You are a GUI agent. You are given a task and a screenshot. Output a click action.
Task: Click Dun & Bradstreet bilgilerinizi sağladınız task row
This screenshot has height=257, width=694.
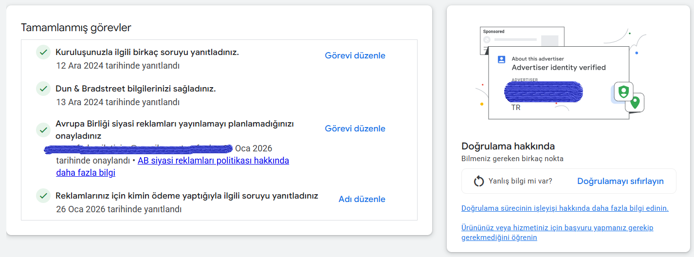tap(219, 95)
